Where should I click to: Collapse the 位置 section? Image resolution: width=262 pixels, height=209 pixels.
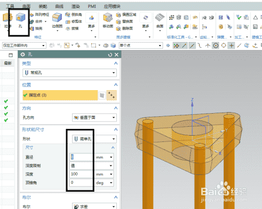pos(116,85)
